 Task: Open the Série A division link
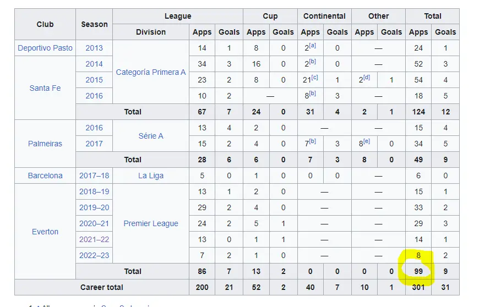click(x=151, y=136)
